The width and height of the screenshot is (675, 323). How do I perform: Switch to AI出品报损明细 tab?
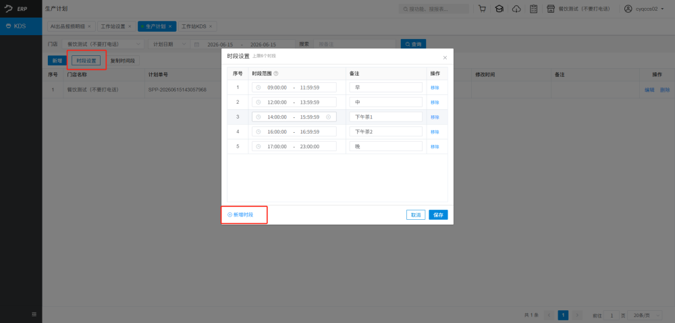tap(68, 26)
